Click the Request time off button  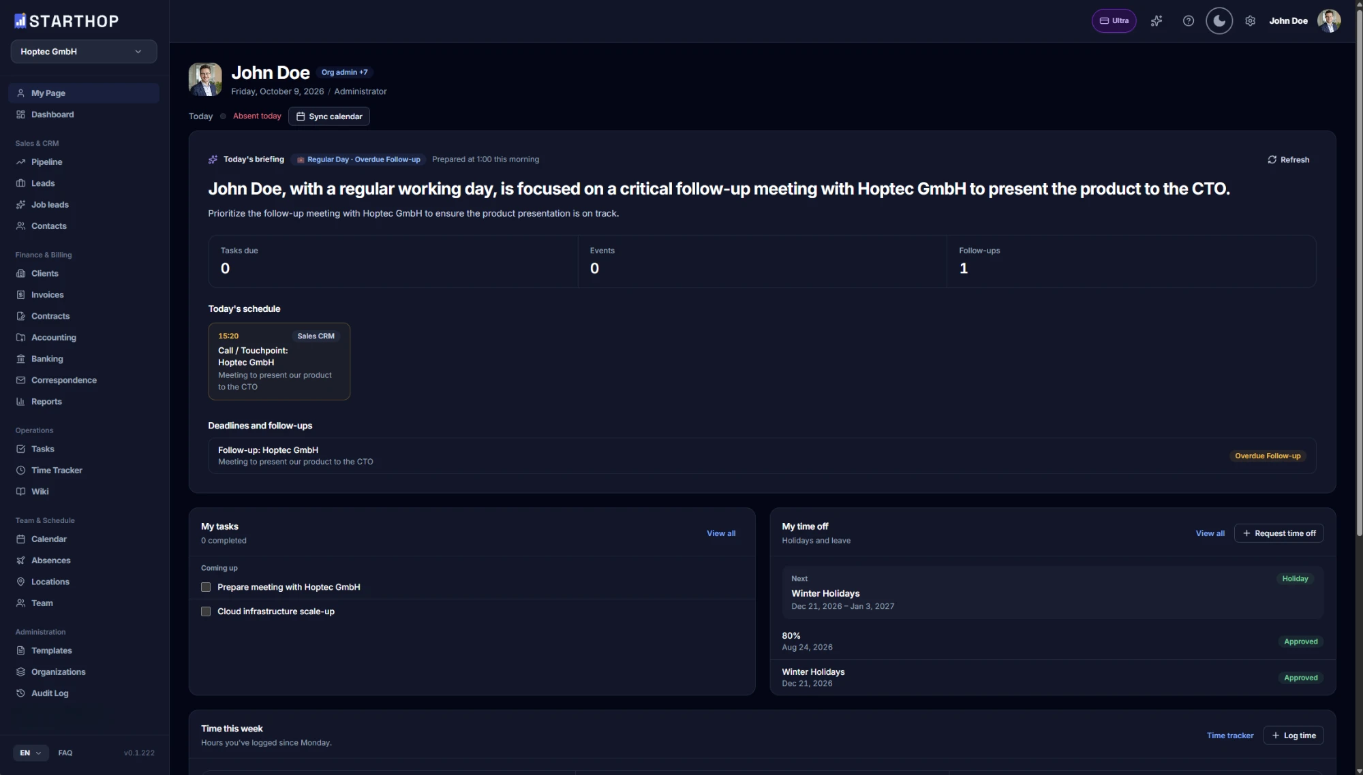[x=1278, y=533]
